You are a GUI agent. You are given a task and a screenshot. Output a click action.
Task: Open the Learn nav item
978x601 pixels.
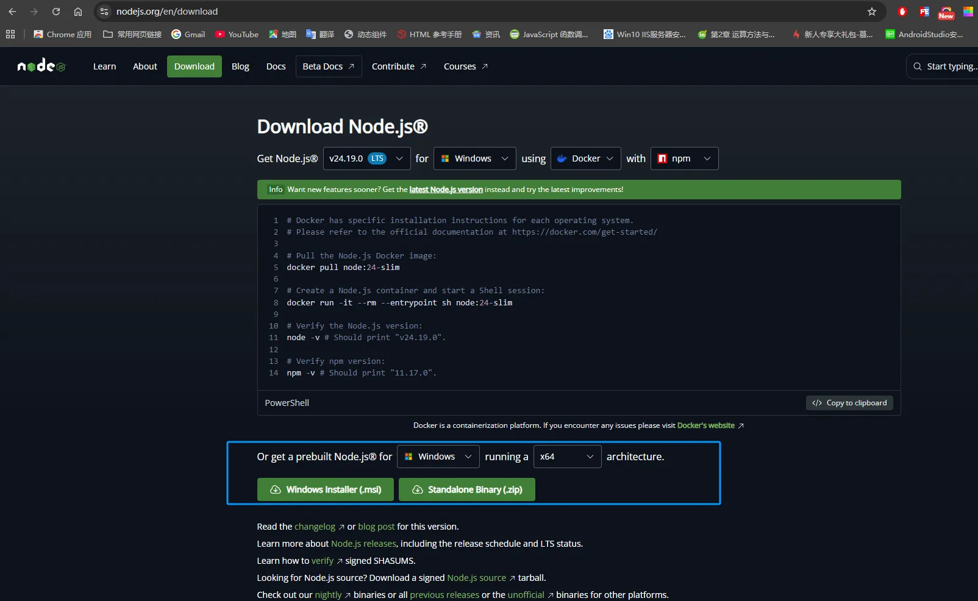pyautogui.click(x=104, y=66)
